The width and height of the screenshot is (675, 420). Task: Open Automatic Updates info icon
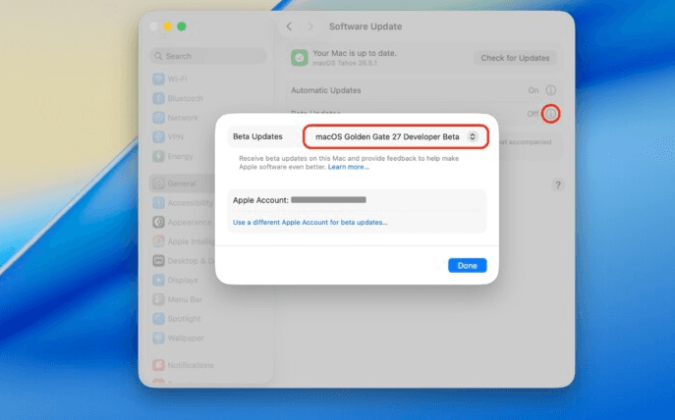[550, 90]
